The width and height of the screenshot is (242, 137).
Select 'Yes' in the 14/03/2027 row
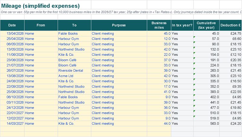pyautogui.click(x=182, y=124)
